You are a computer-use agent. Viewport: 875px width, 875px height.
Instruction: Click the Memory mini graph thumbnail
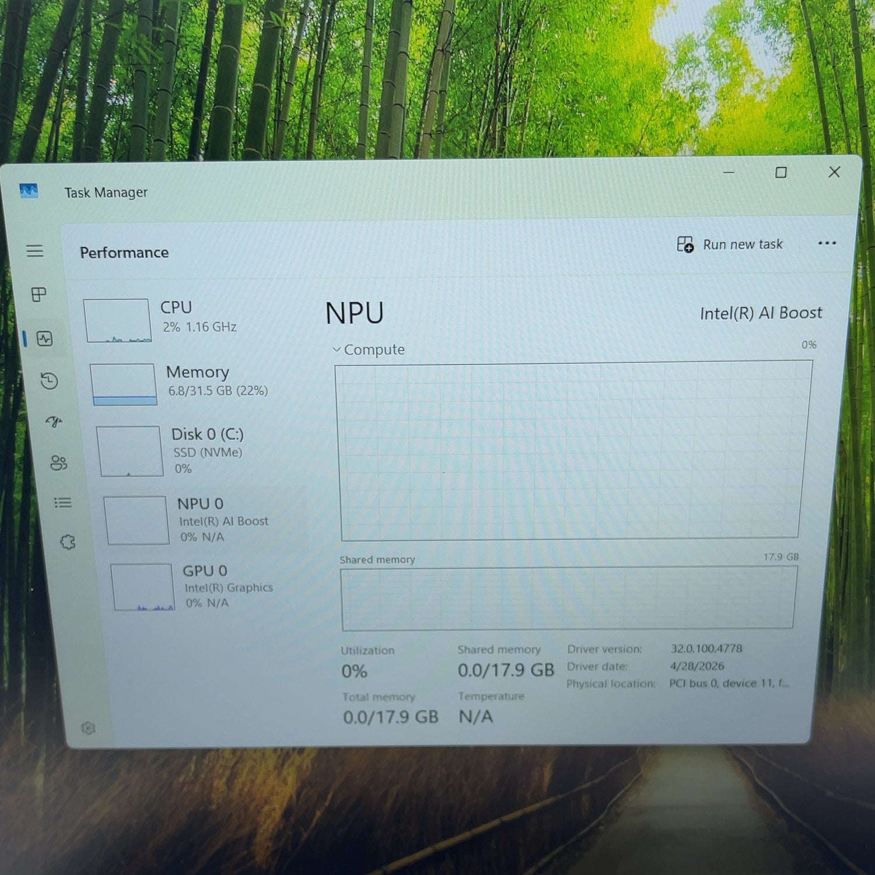click(124, 384)
